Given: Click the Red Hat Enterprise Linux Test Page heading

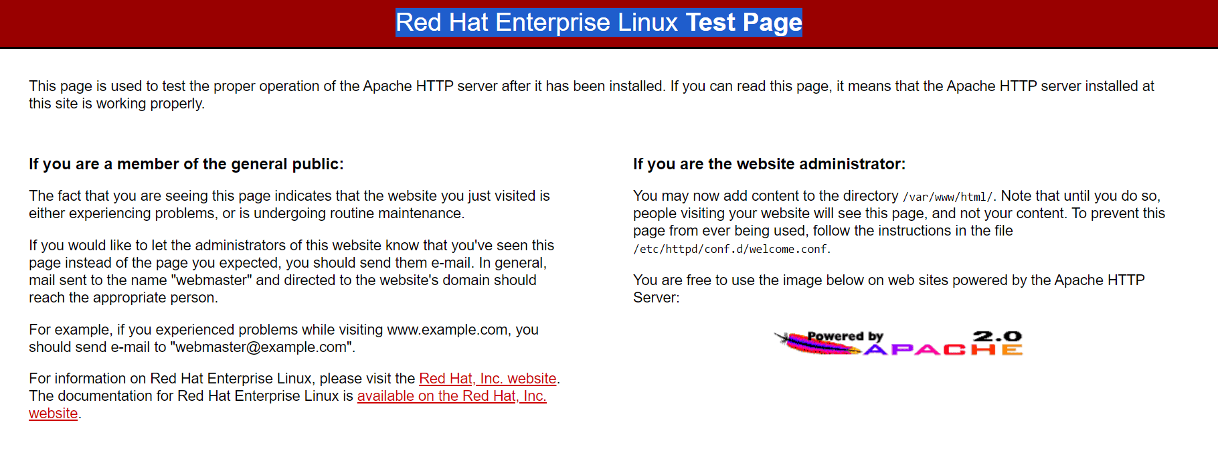Looking at the screenshot, I should tap(599, 23).
